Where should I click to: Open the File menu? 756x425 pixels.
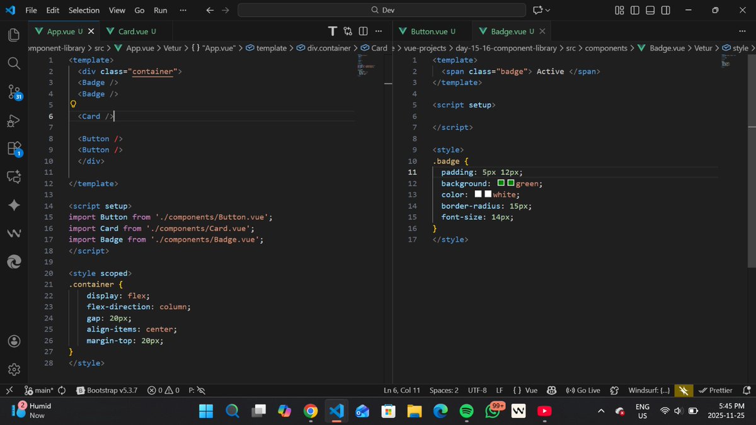click(x=31, y=10)
